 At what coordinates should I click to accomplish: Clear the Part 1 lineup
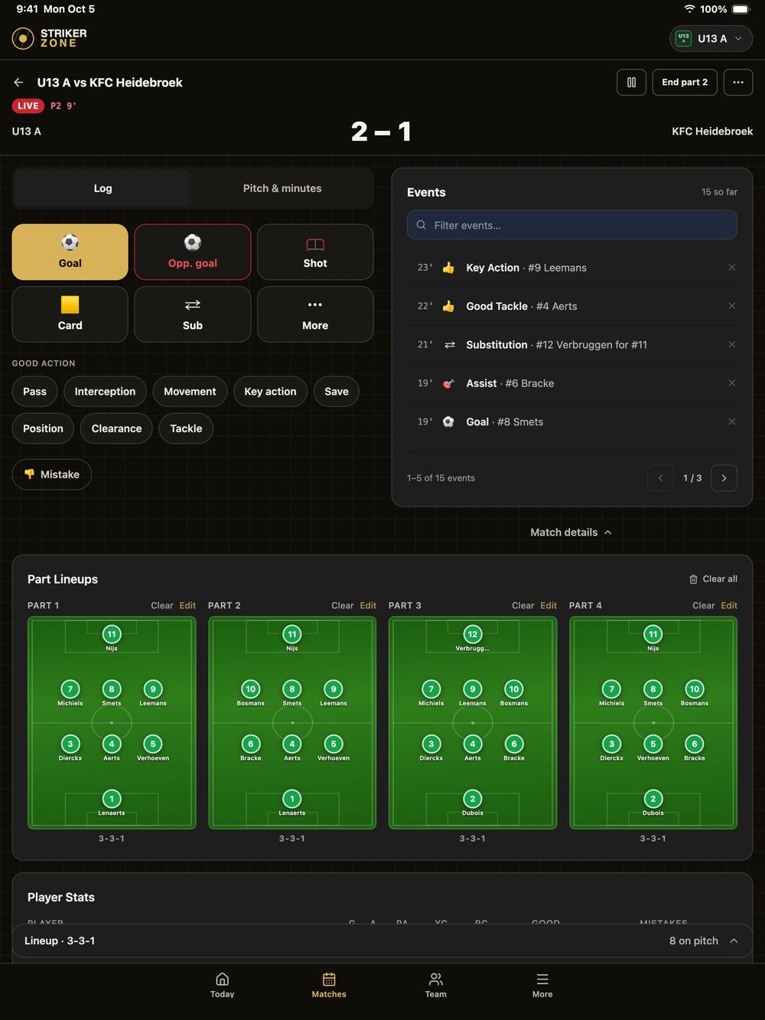[162, 605]
